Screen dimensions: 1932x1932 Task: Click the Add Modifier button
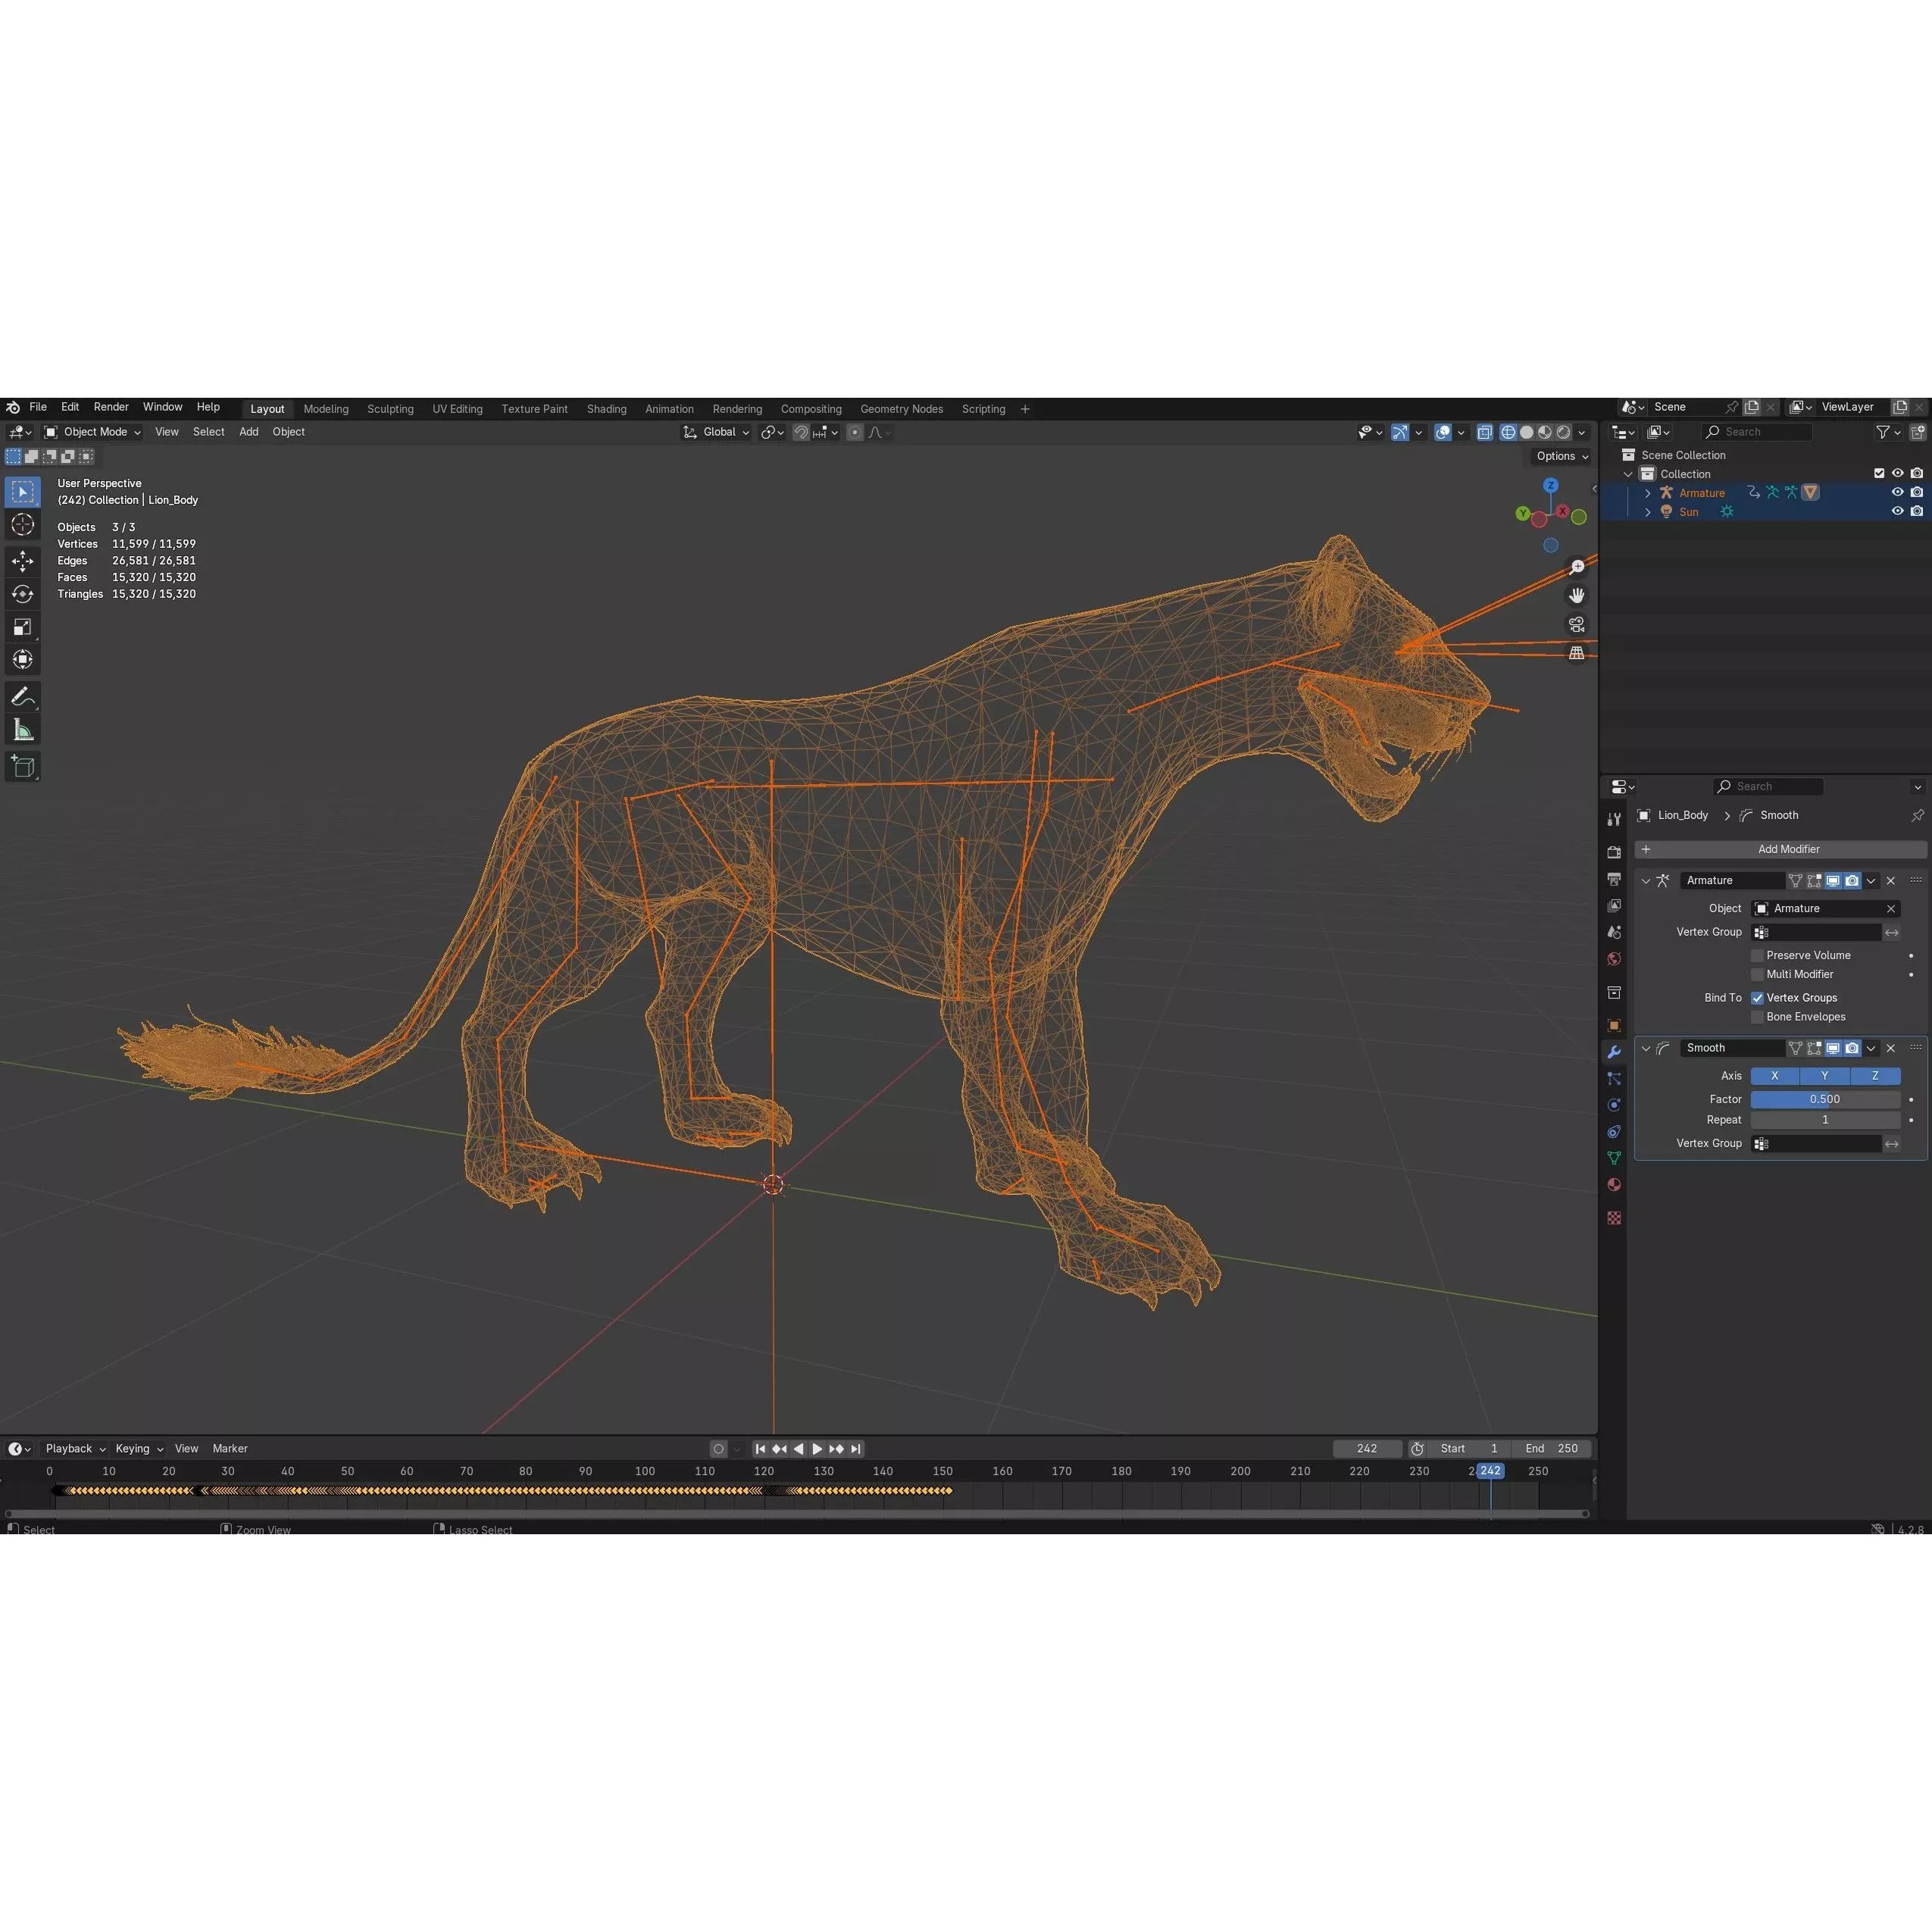pos(1788,849)
